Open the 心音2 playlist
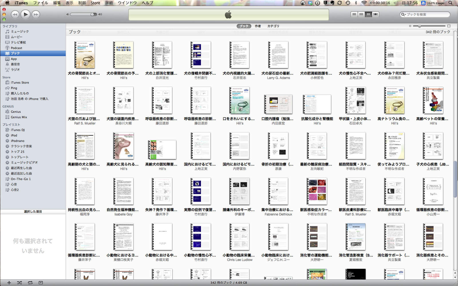The height and width of the screenshot is (286, 458). [15, 190]
